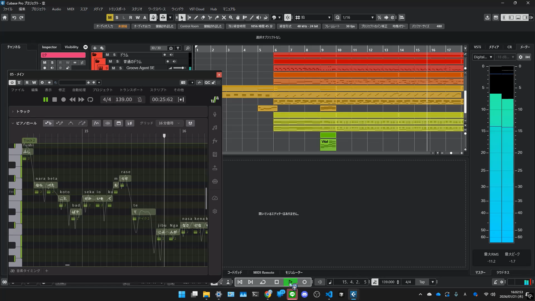Viewport: 535px width, 301px height.
Task: Open the 自動処理 menu in plugin window
Action: (79, 90)
